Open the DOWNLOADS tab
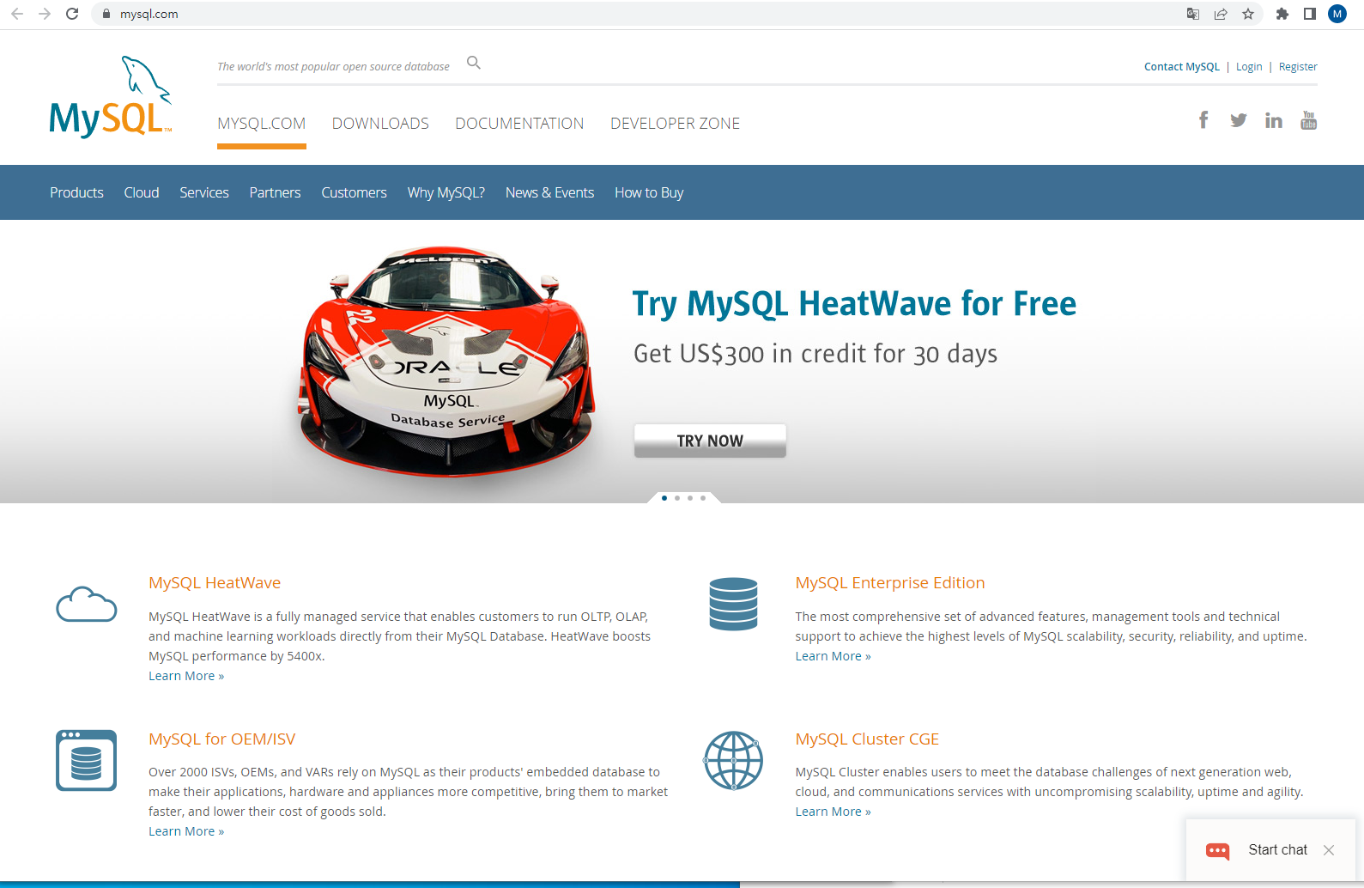The image size is (1364, 888). click(380, 124)
